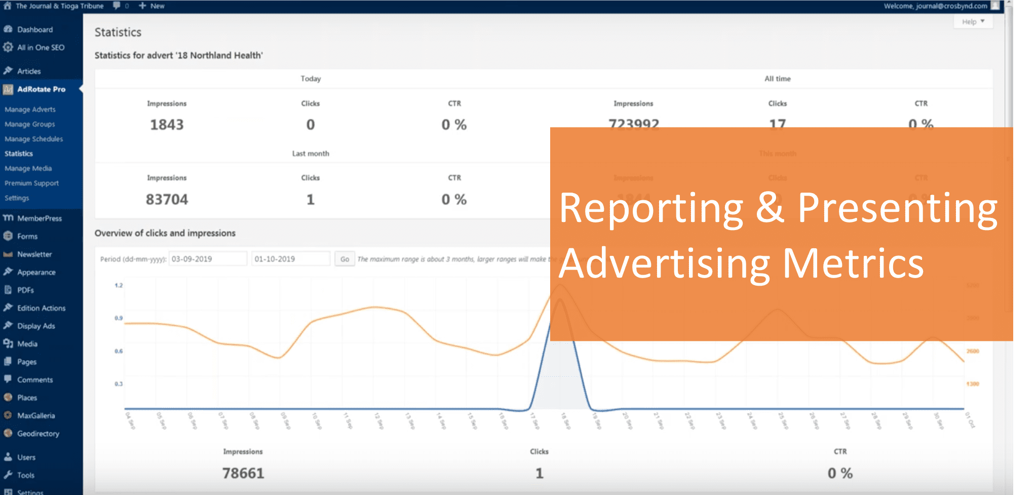
Task: Click the Articles pin icon
Action: [x=8, y=71]
